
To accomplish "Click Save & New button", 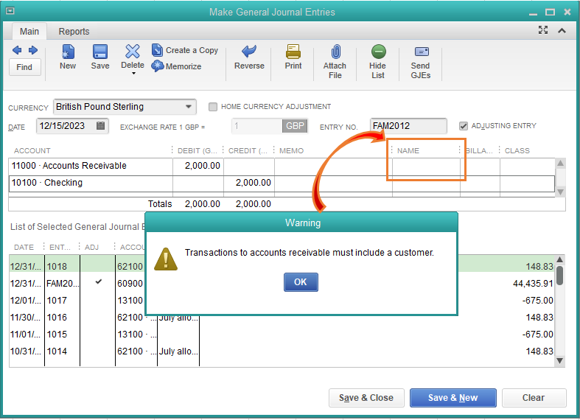I will click(453, 398).
